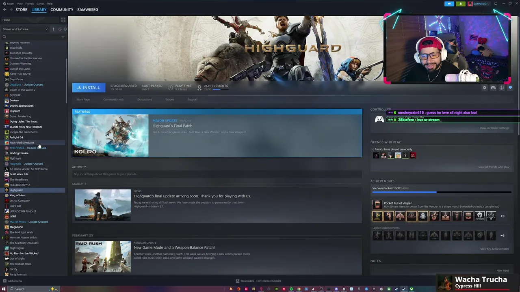The image size is (520, 292).
Task: Click the sort ascending arrow icon
Action: (53, 29)
